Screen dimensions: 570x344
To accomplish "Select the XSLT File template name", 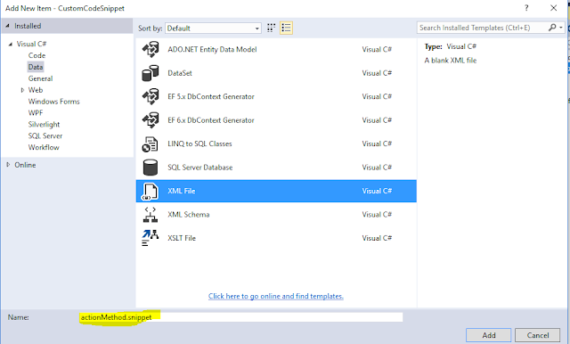I will (182, 238).
